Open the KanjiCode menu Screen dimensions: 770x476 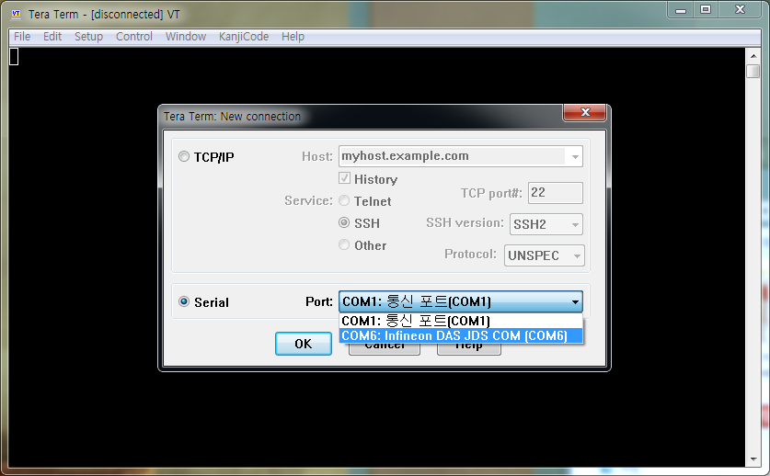coord(244,37)
